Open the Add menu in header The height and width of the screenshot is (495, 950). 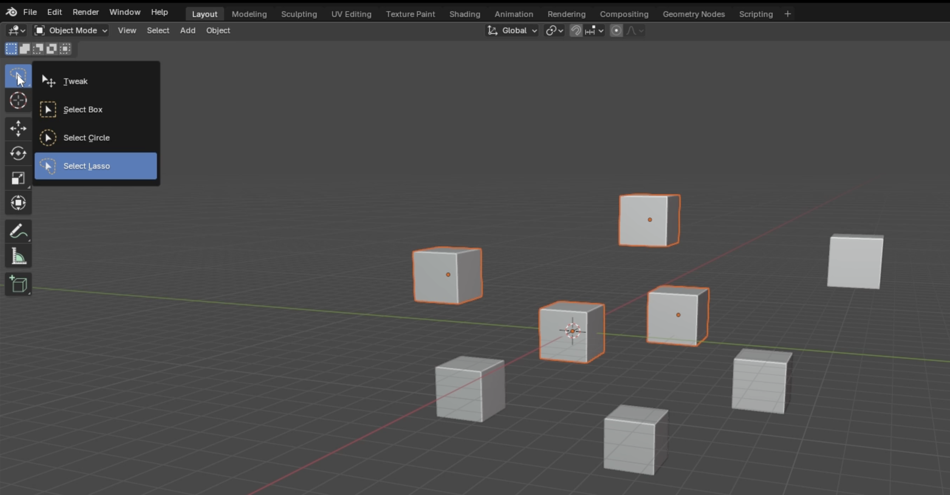click(x=187, y=31)
